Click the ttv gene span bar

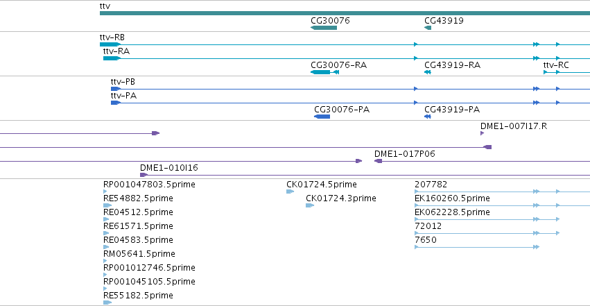click(345, 14)
